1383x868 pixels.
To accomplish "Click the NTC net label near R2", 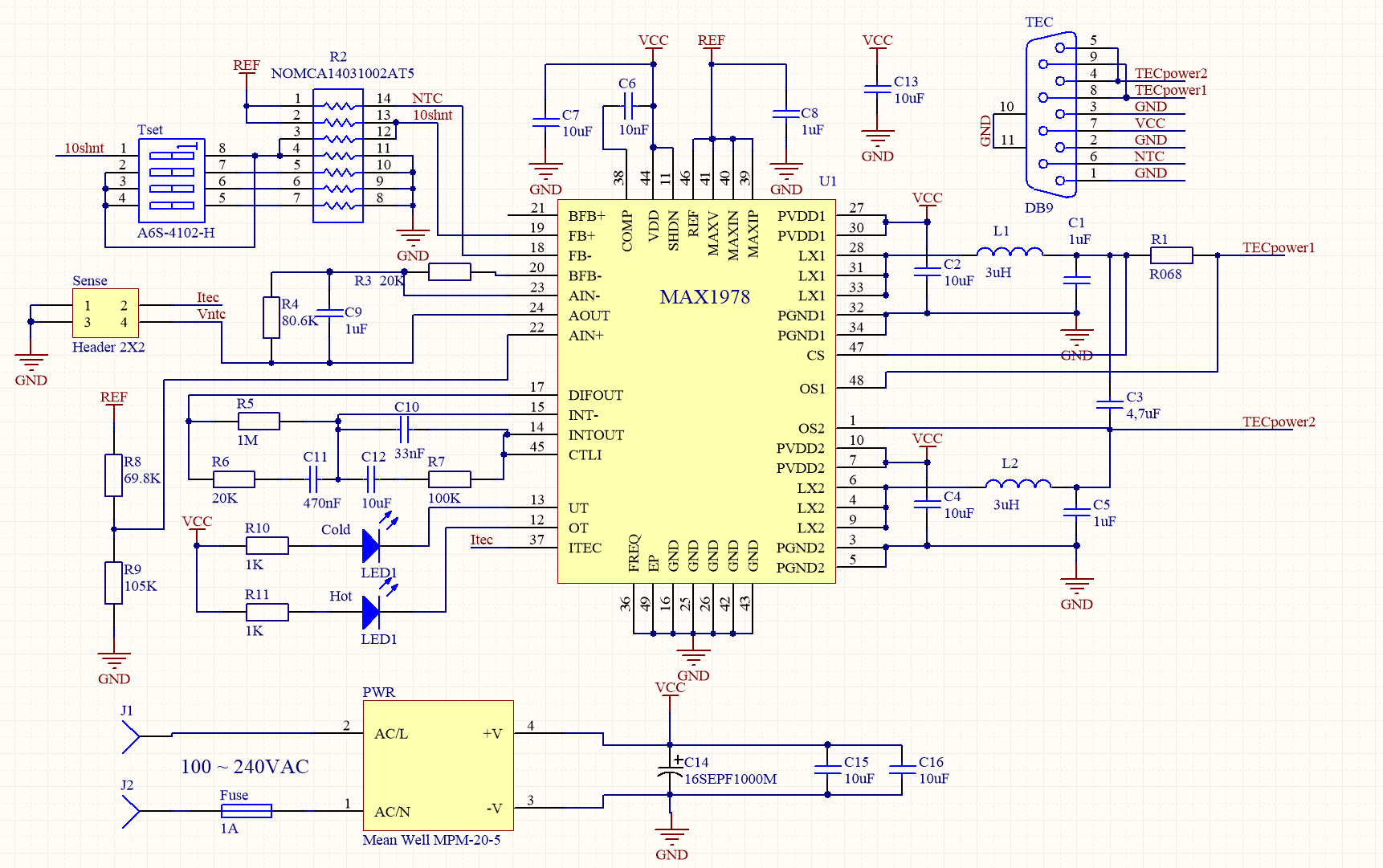I will (427, 98).
